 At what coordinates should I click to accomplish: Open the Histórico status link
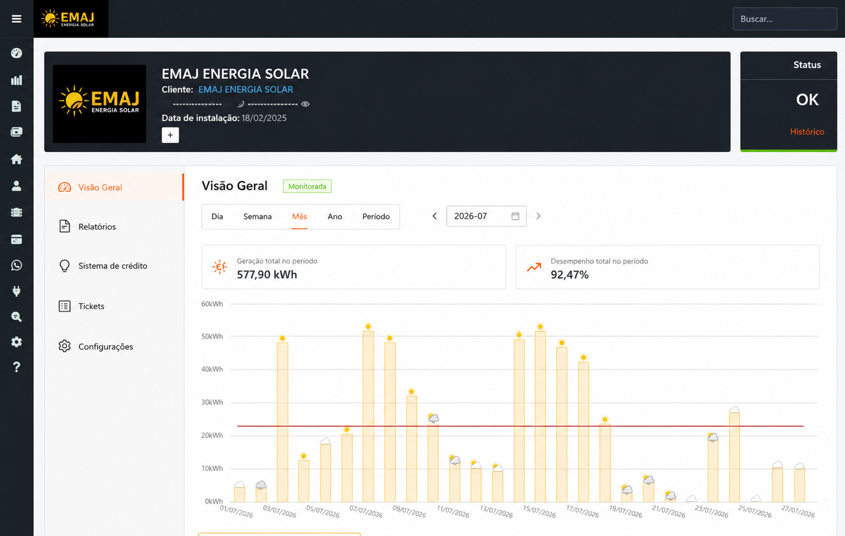pos(807,132)
